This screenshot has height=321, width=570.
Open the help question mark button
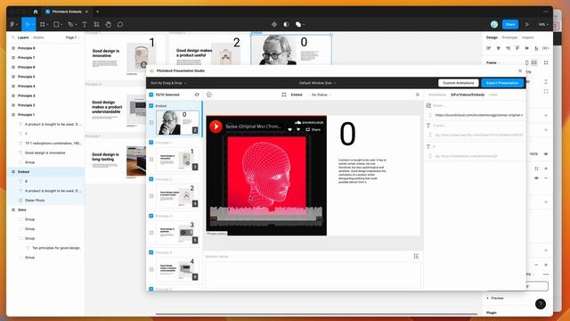click(x=541, y=304)
